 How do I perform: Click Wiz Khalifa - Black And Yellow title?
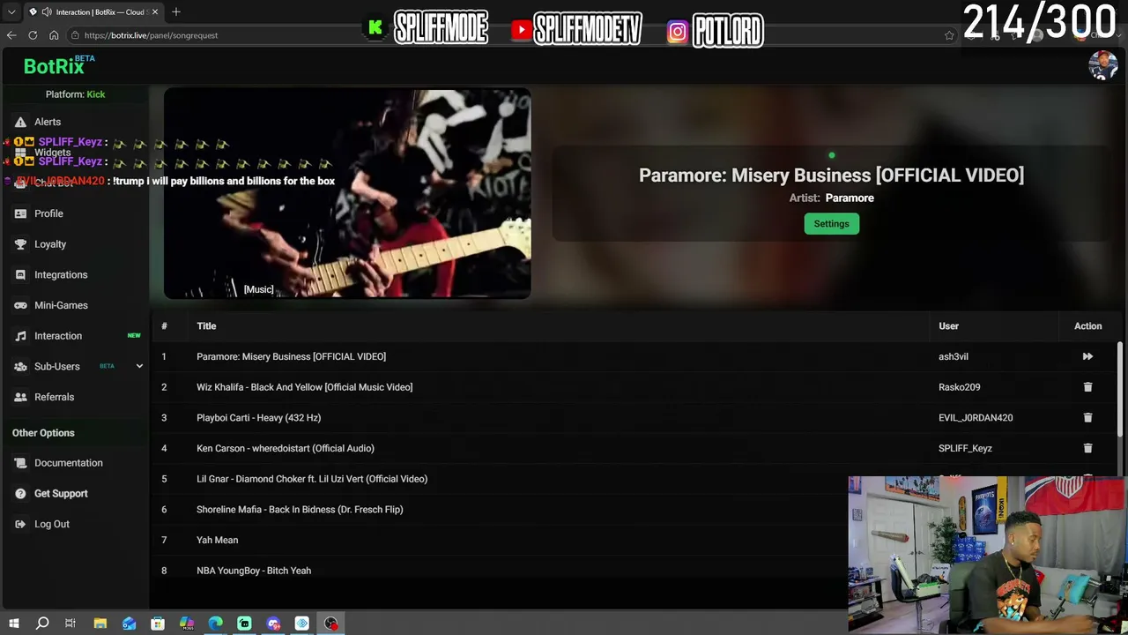coord(304,387)
